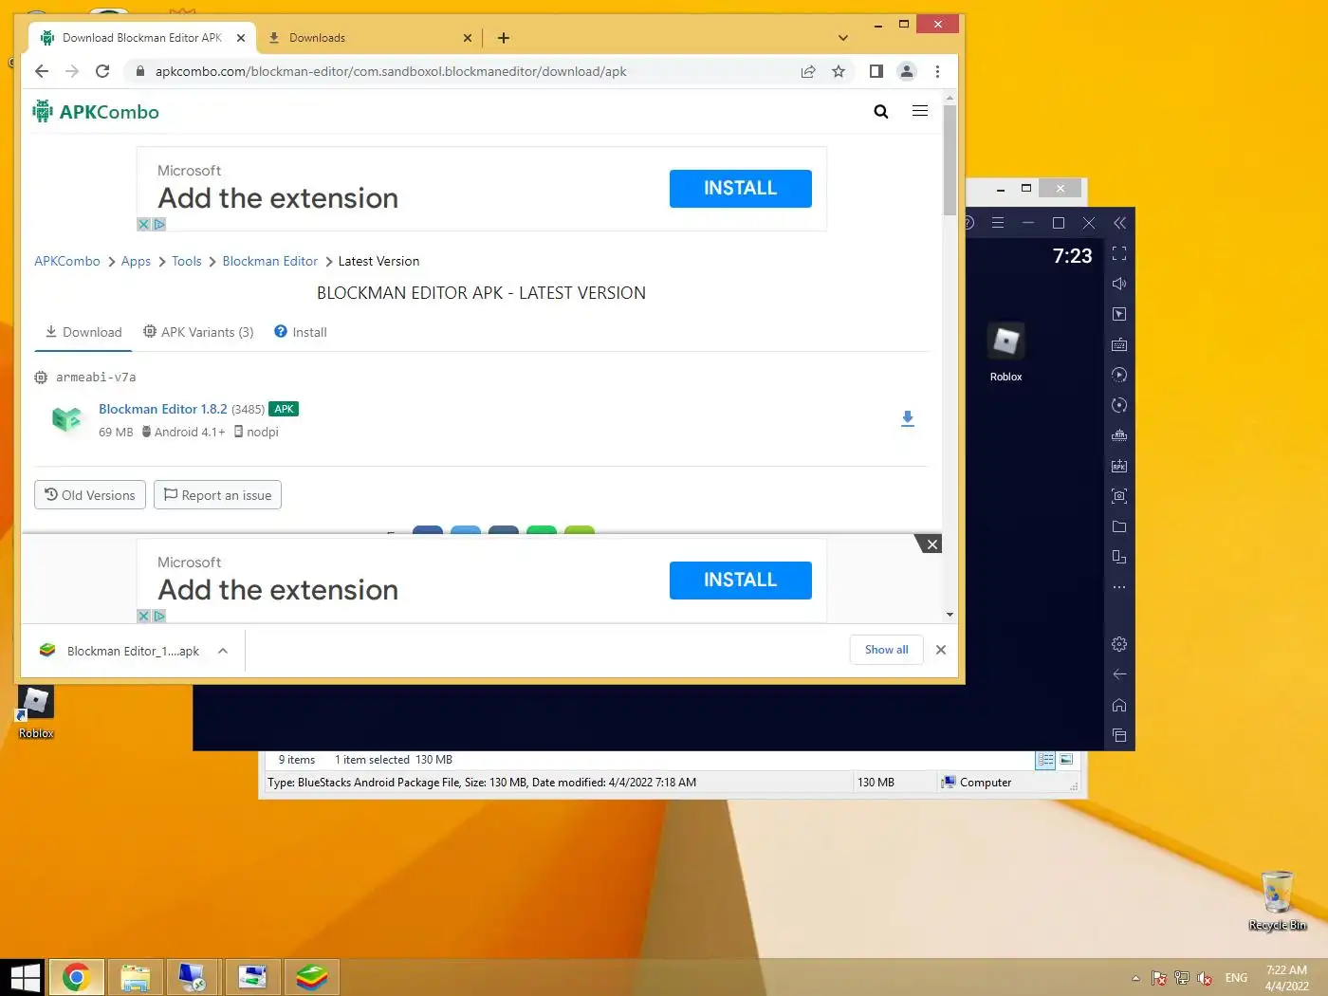Click top INSTALL ad button
The width and height of the screenshot is (1328, 996).
click(740, 188)
